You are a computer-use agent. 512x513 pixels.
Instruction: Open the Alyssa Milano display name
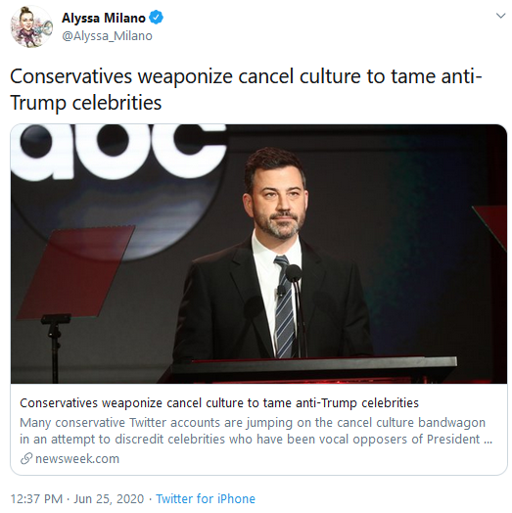tap(104, 18)
